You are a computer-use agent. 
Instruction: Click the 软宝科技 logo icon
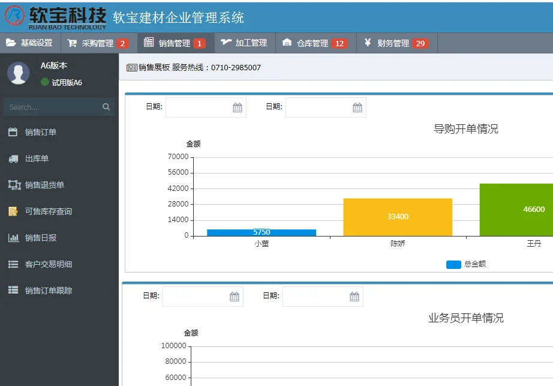[x=15, y=16]
